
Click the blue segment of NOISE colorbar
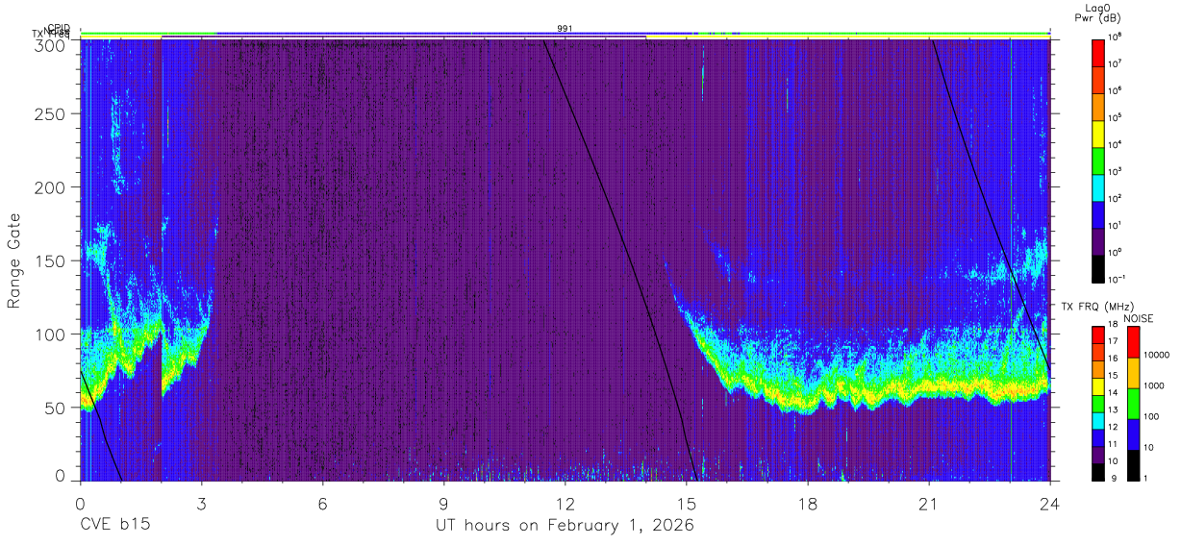(1133, 434)
